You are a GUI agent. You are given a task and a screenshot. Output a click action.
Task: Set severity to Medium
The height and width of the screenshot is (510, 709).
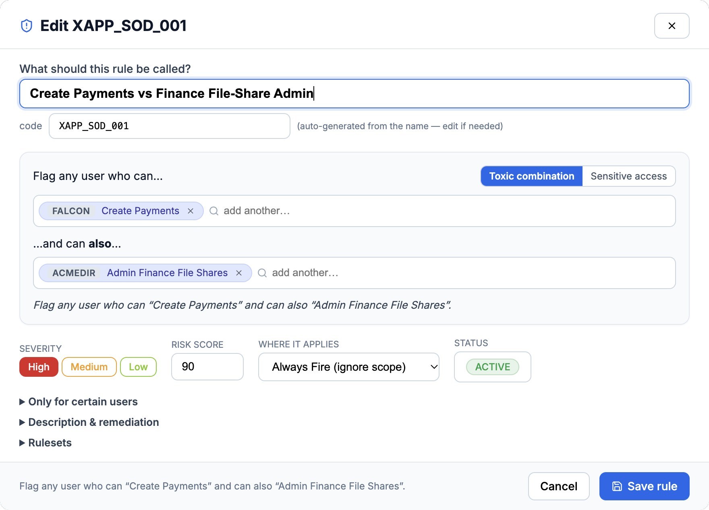[89, 367]
